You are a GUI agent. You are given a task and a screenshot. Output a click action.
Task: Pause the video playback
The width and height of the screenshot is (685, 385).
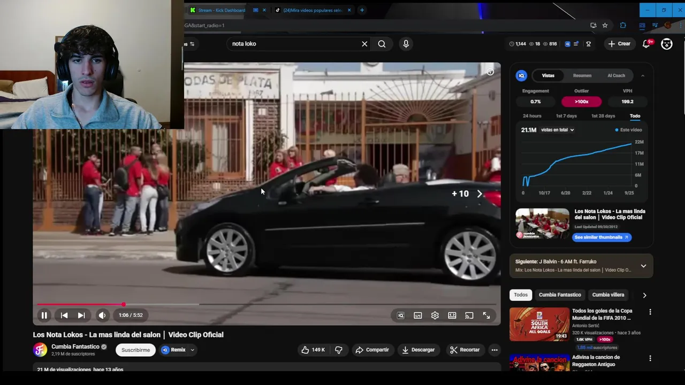pos(44,315)
